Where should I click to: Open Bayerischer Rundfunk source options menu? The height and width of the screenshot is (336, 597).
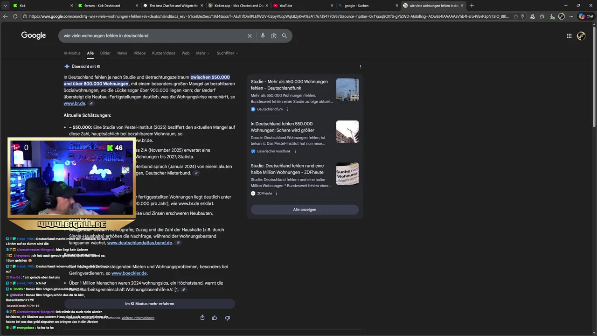pyautogui.click(x=295, y=151)
